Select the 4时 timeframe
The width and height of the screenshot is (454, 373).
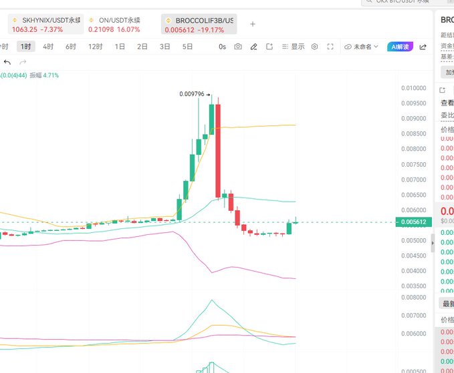[48, 47]
